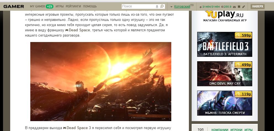Viewport: 274px width, 131px height.
Task: Click the G currency balance 255.9
Action: click(226, 7)
